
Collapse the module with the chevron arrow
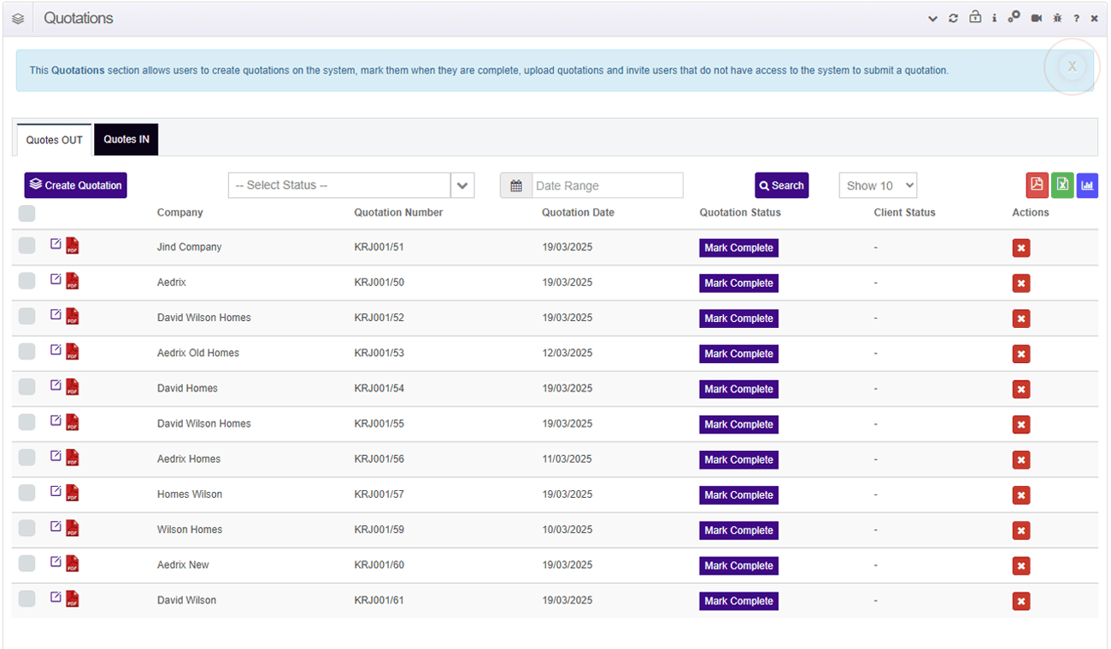[932, 18]
